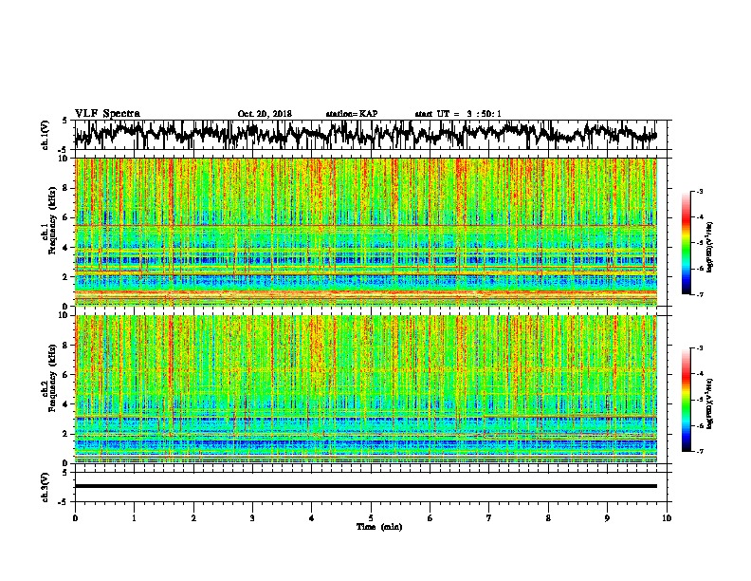Click the date text "Oct. 20, 2018"
This screenshot has height=581, width=751.
click(x=265, y=114)
